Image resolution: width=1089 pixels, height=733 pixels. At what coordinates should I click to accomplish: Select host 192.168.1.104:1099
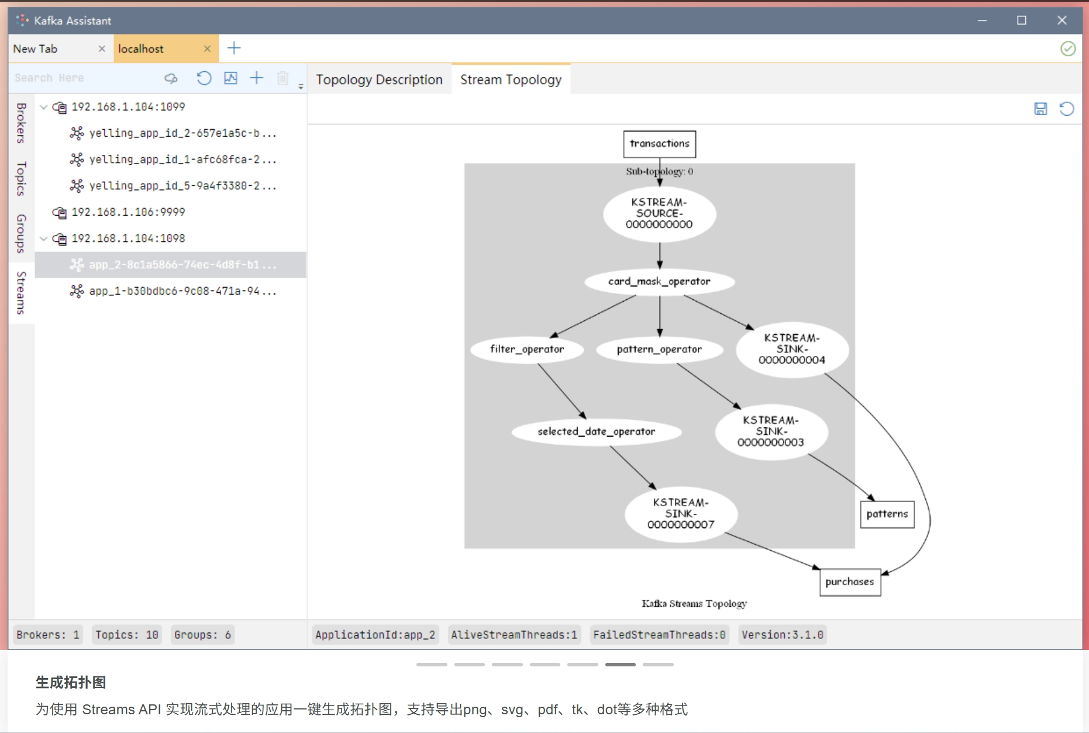click(128, 107)
